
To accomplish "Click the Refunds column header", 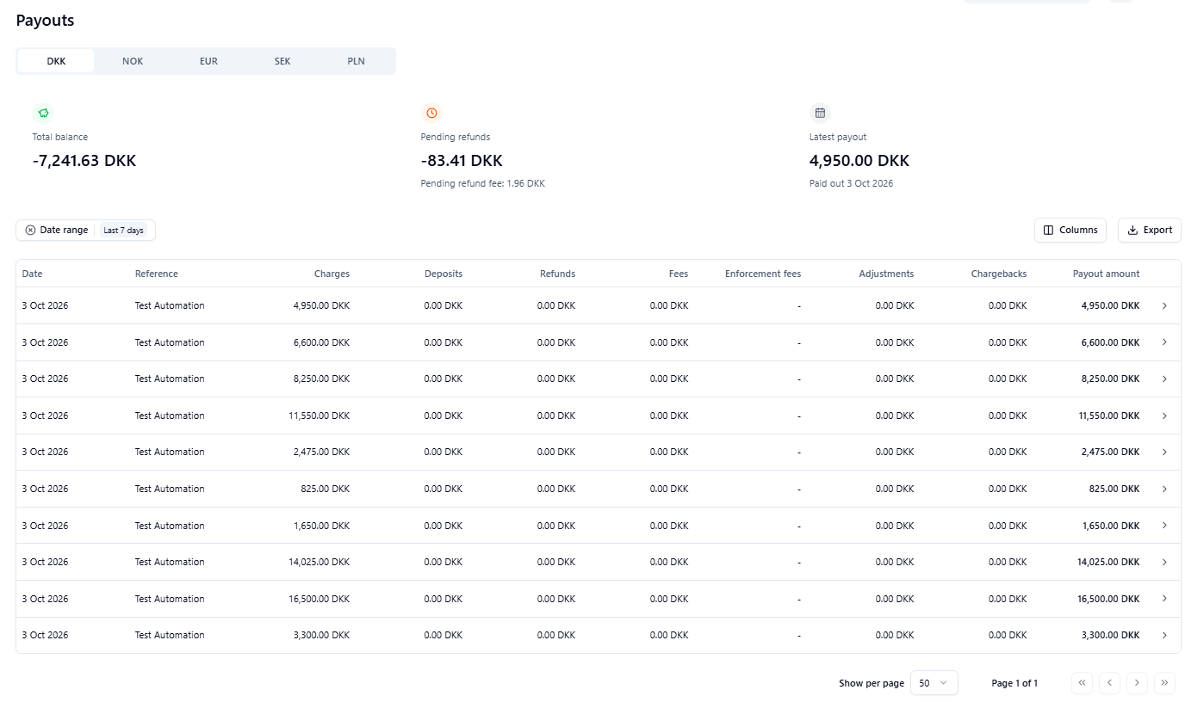I will [x=557, y=274].
